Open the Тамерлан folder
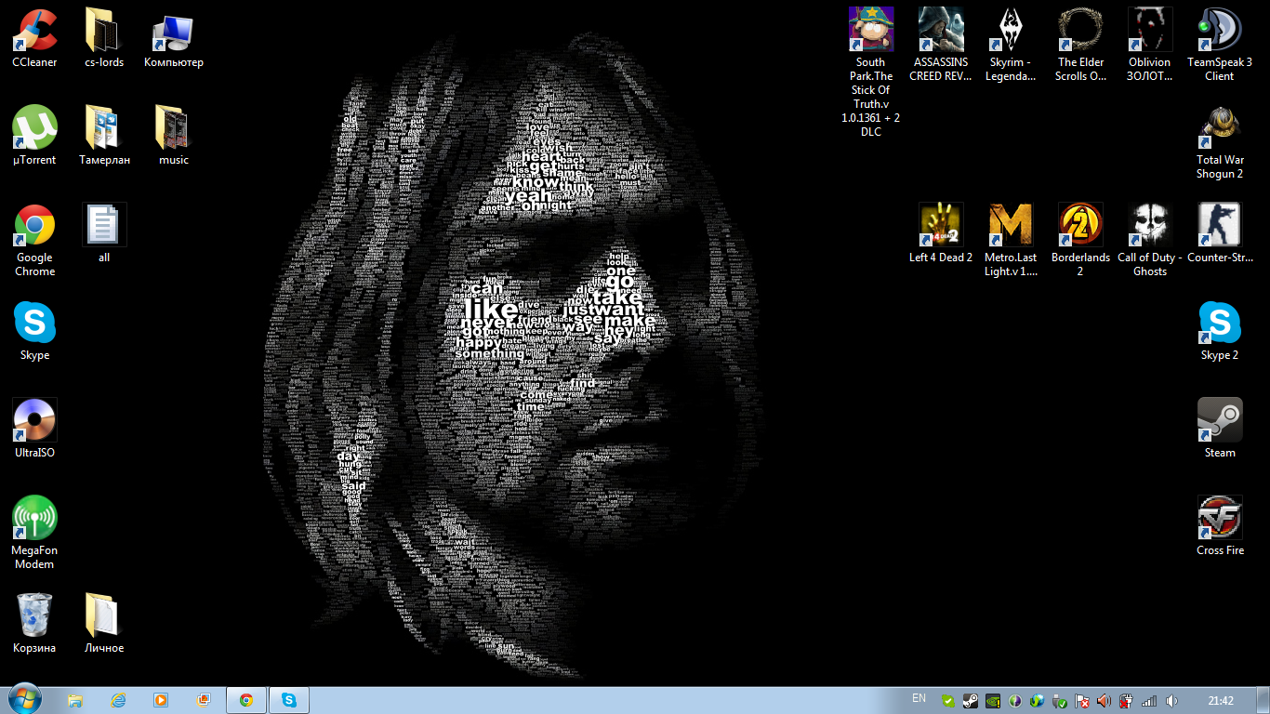Image resolution: width=1270 pixels, height=714 pixels. pos(104,137)
